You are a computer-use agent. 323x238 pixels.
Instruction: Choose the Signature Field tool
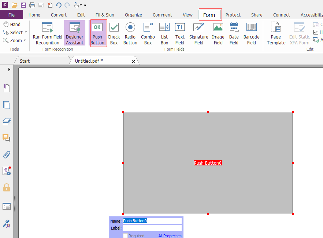pyautogui.click(x=198, y=34)
